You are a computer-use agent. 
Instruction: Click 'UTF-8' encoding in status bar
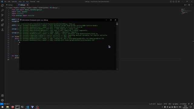[x=165, y=104]
